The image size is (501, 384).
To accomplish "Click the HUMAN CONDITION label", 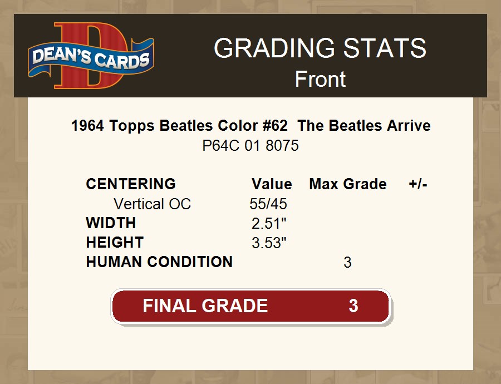I will click(x=159, y=262).
